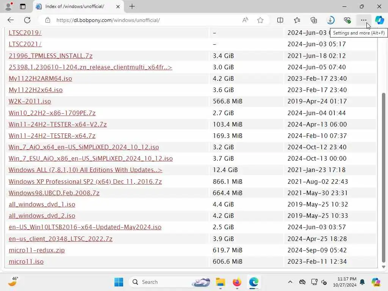
Task: Open Copilot preview in taskbar corner
Action: (x=376, y=282)
